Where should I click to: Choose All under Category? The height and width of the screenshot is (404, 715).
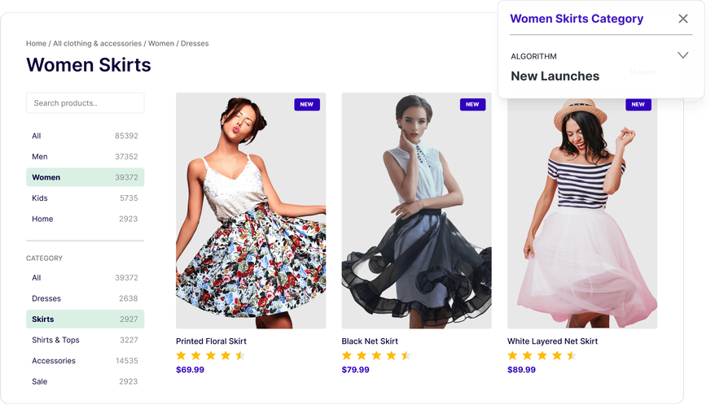tap(86, 277)
